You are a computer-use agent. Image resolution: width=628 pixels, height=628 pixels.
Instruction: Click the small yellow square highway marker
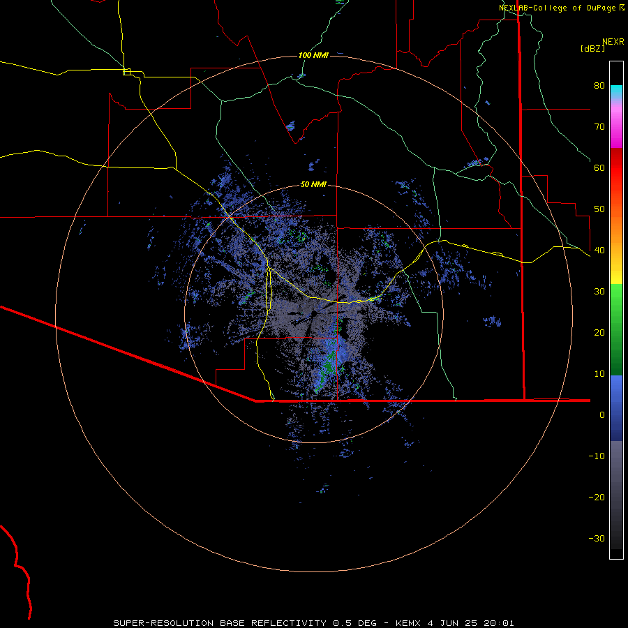(126, 72)
